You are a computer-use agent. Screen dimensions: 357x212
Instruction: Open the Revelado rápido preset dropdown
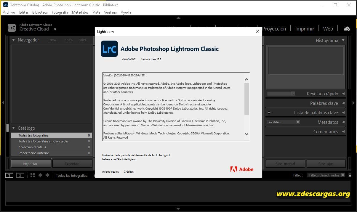[x=281, y=94]
